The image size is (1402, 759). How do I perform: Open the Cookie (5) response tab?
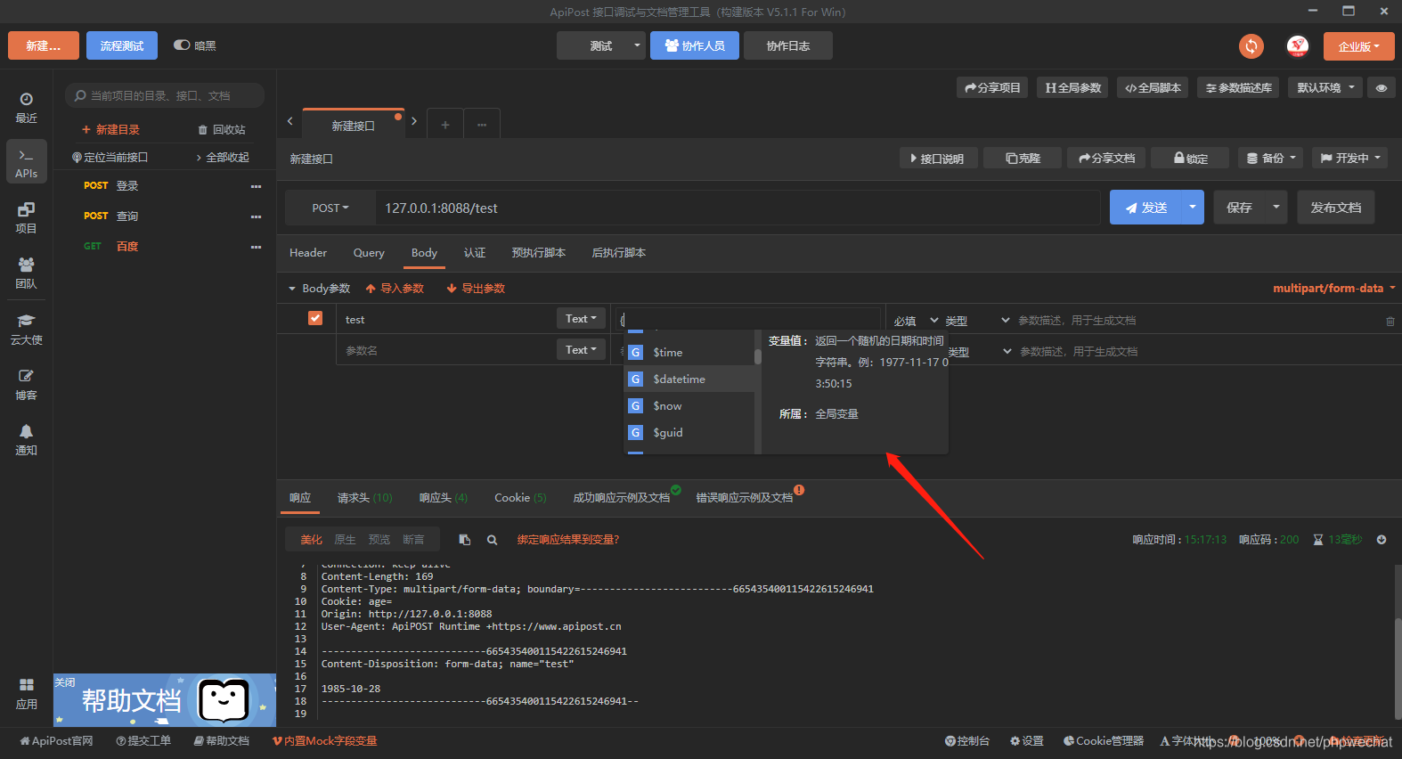tap(520, 498)
